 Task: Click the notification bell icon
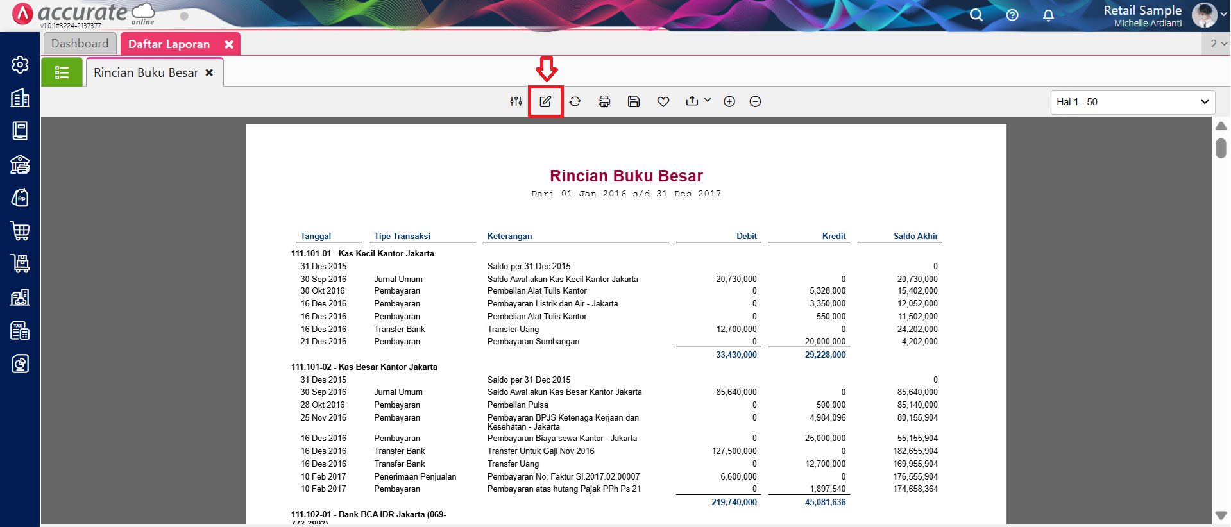(1048, 15)
